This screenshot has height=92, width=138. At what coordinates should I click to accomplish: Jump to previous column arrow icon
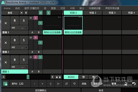57,77
